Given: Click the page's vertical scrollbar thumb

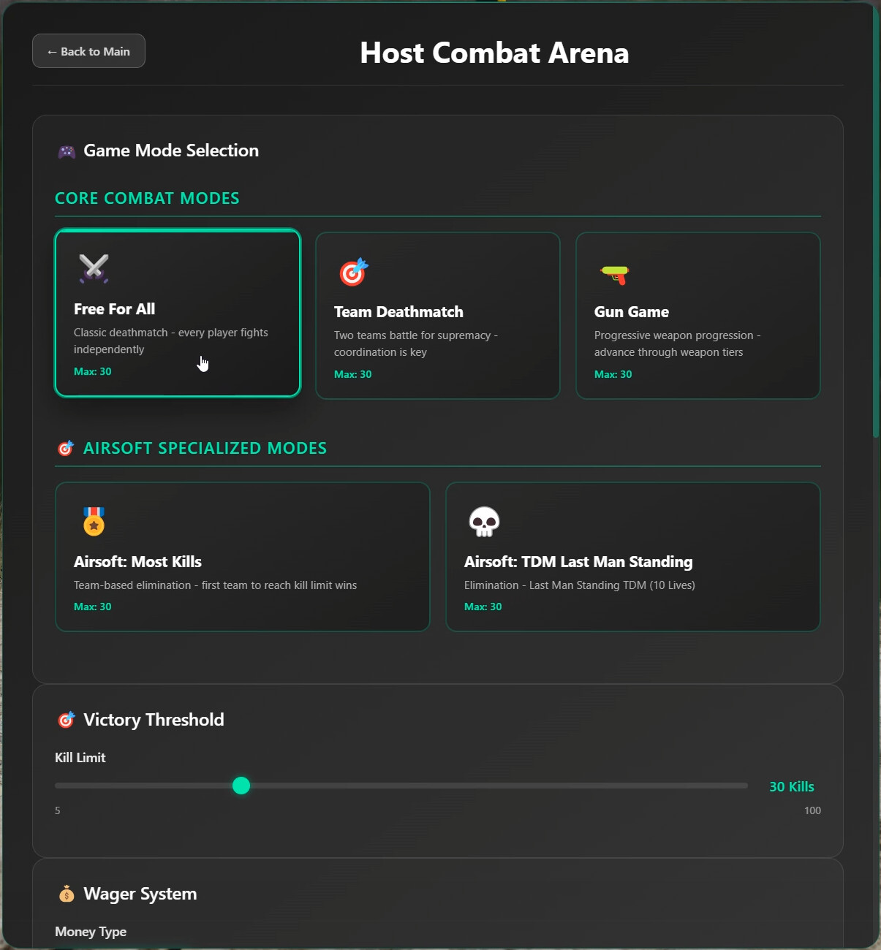Looking at the screenshot, I should 876,219.
